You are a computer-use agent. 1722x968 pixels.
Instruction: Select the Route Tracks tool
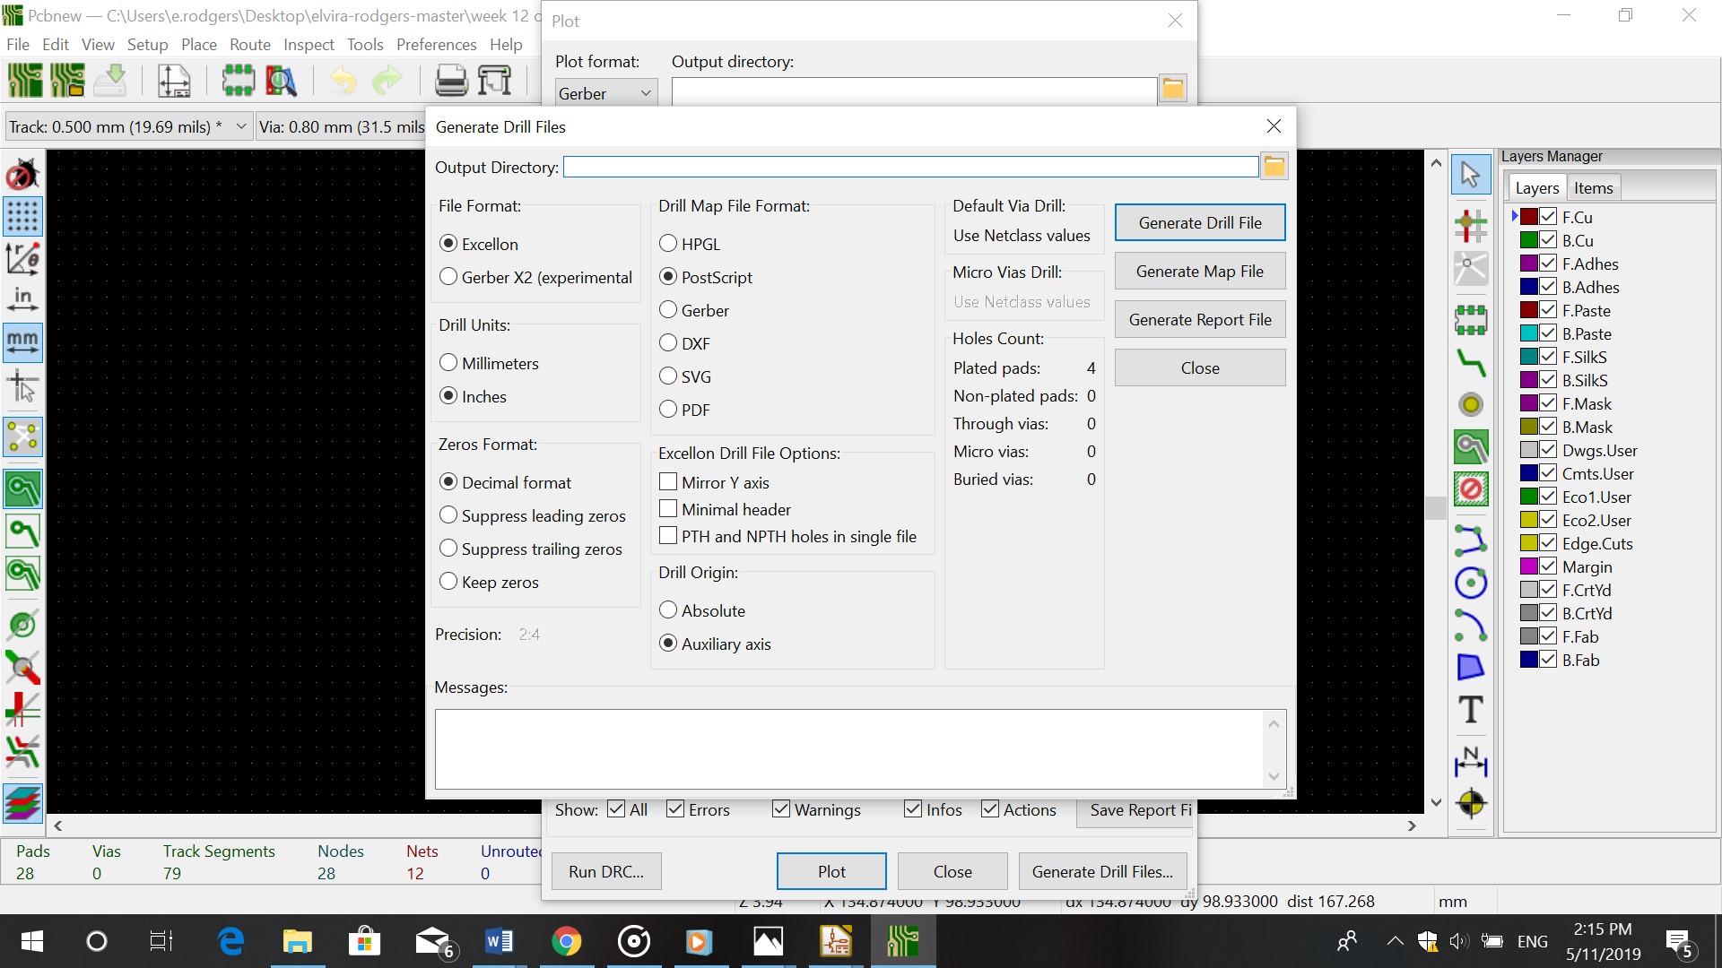point(1471,363)
